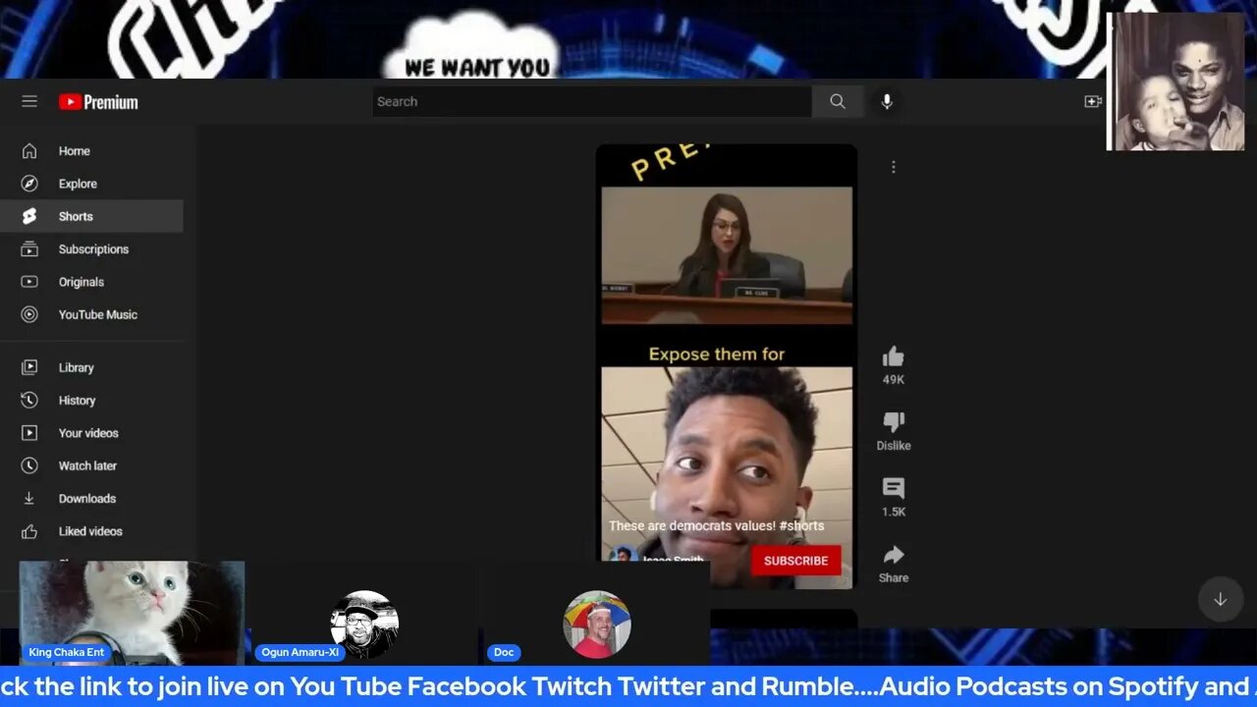Click the Library sidebar icon
1257x707 pixels.
(x=29, y=367)
